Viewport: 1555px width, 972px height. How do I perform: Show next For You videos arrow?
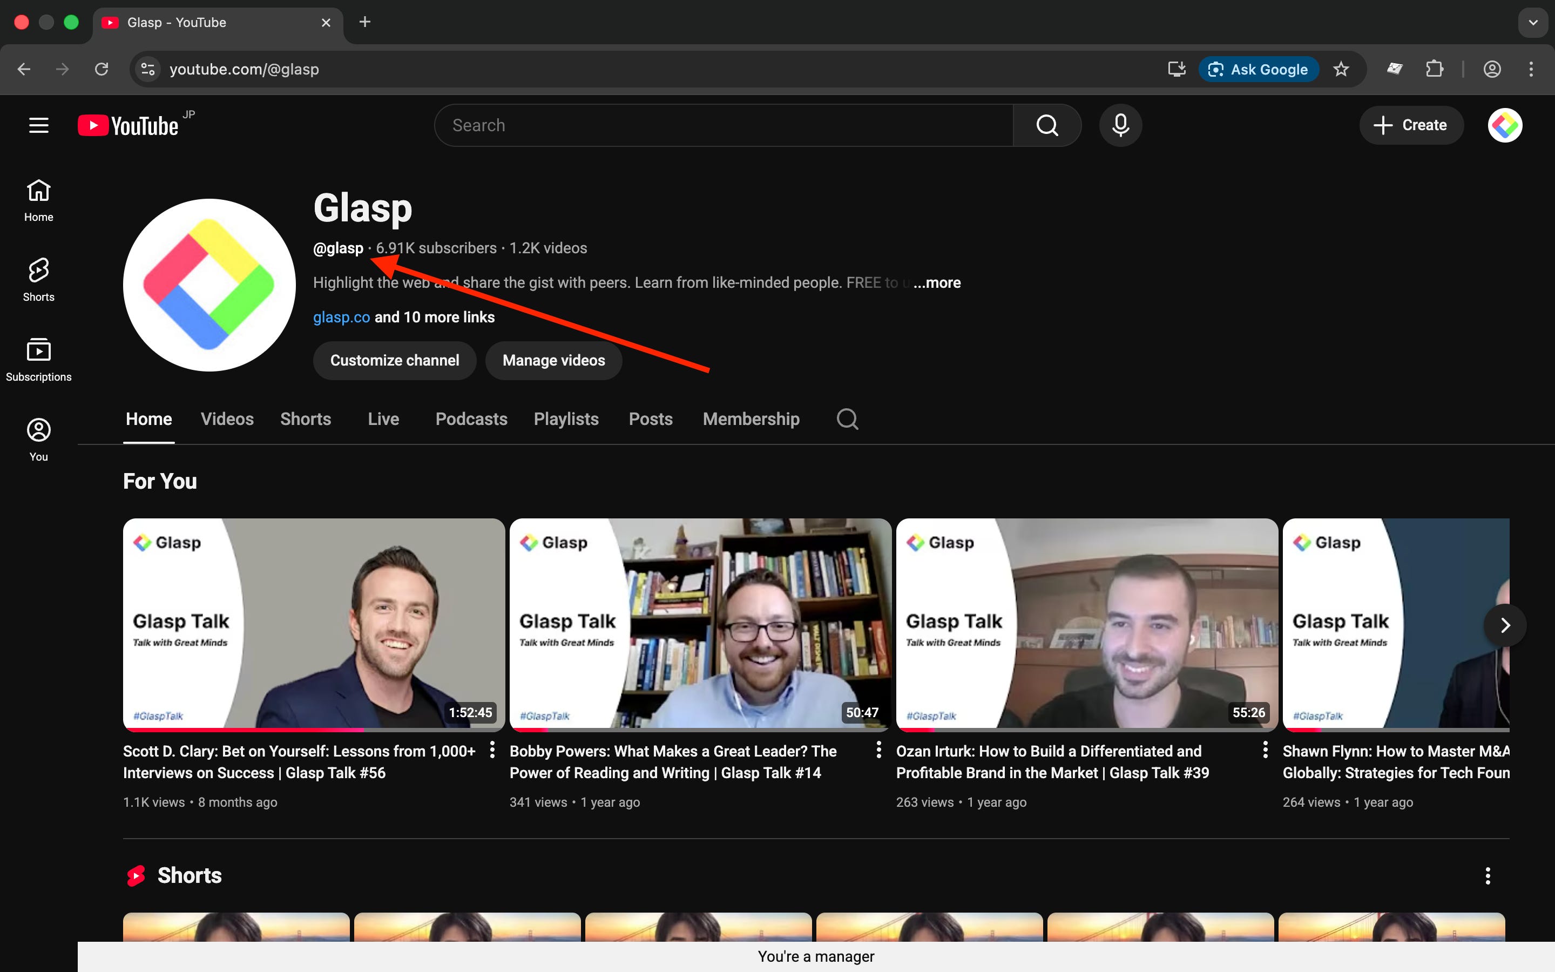tap(1504, 625)
